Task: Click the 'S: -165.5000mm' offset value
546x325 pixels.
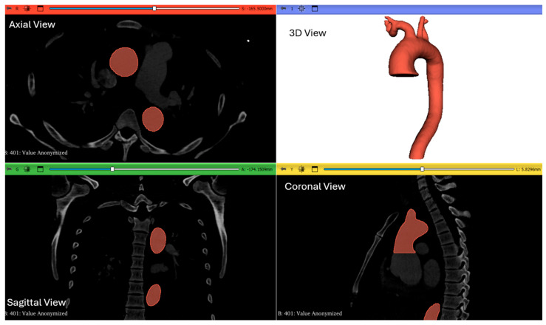Action: pyautogui.click(x=257, y=9)
